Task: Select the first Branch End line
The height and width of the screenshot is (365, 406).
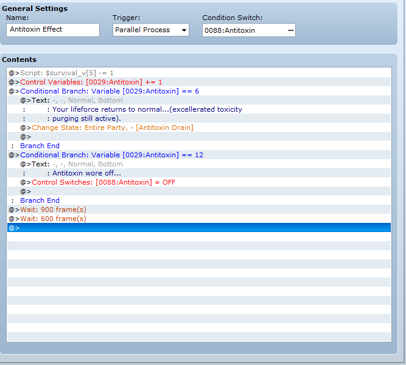Action: click(x=40, y=146)
